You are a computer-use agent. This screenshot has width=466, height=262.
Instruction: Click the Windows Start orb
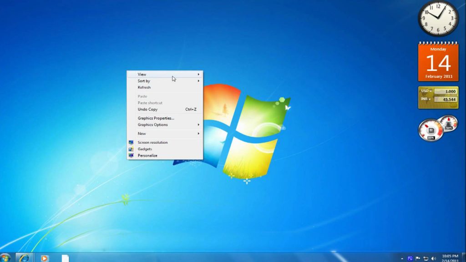(x=5, y=258)
